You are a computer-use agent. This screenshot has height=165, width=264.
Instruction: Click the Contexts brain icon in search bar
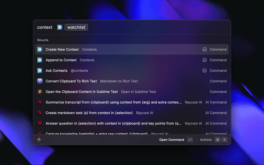[60, 27]
